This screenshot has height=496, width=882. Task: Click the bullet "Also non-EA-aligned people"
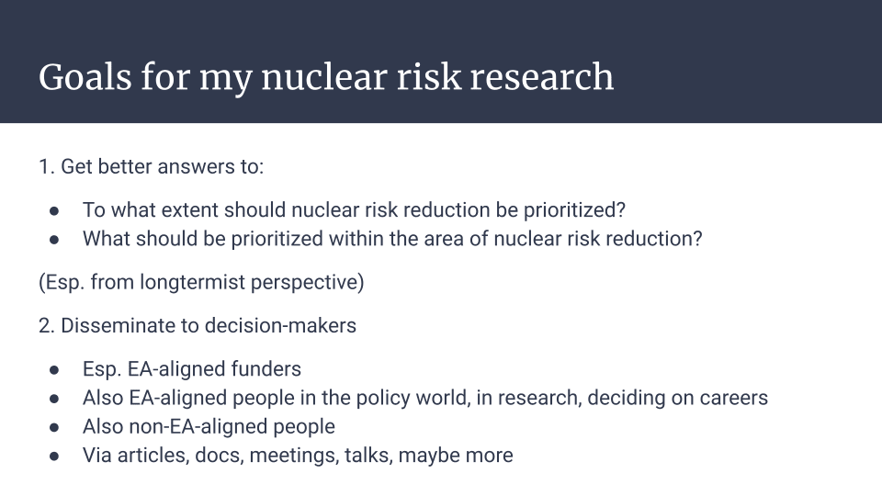coord(209,427)
